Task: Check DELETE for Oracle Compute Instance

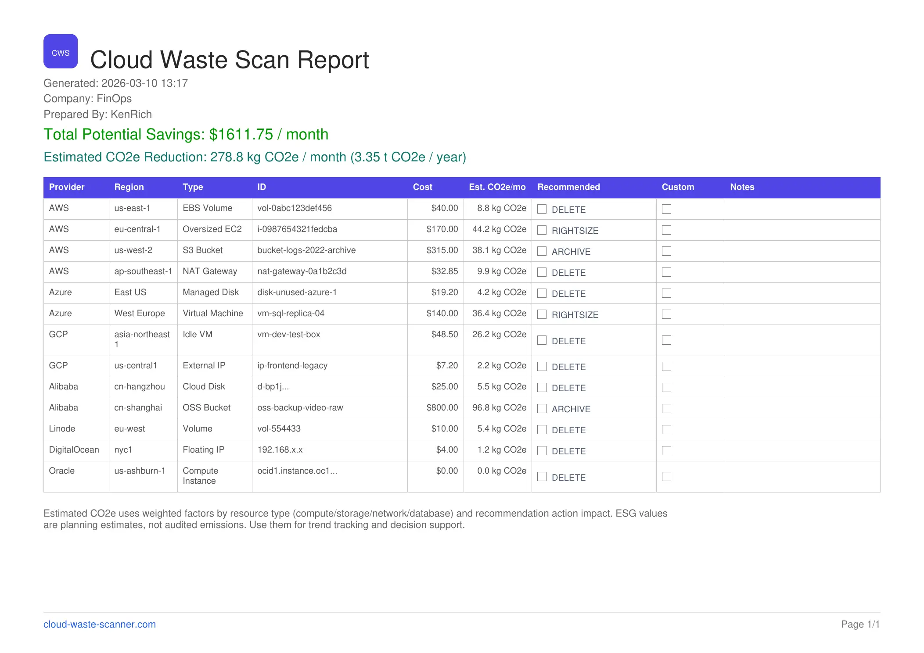Action: click(542, 476)
